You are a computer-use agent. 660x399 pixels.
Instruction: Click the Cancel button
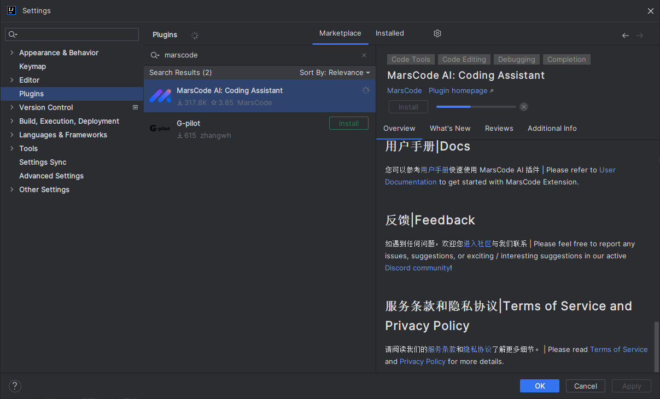coord(586,386)
